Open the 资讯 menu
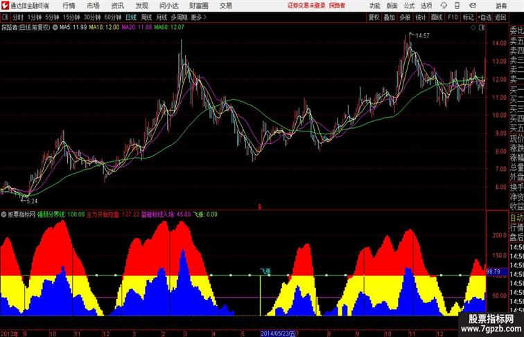 (x=117, y=6)
